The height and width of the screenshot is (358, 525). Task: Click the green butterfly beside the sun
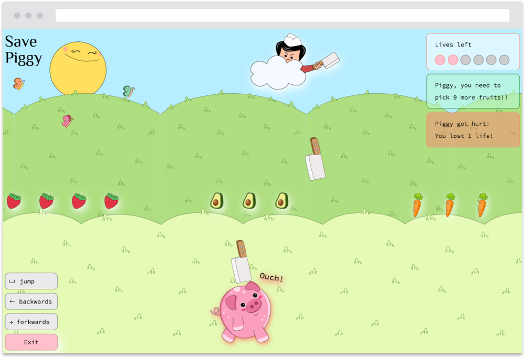tap(129, 92)
